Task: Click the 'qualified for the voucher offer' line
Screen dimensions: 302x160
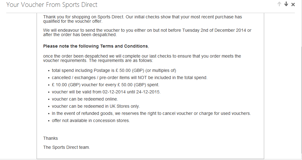Action: [73, 21]
